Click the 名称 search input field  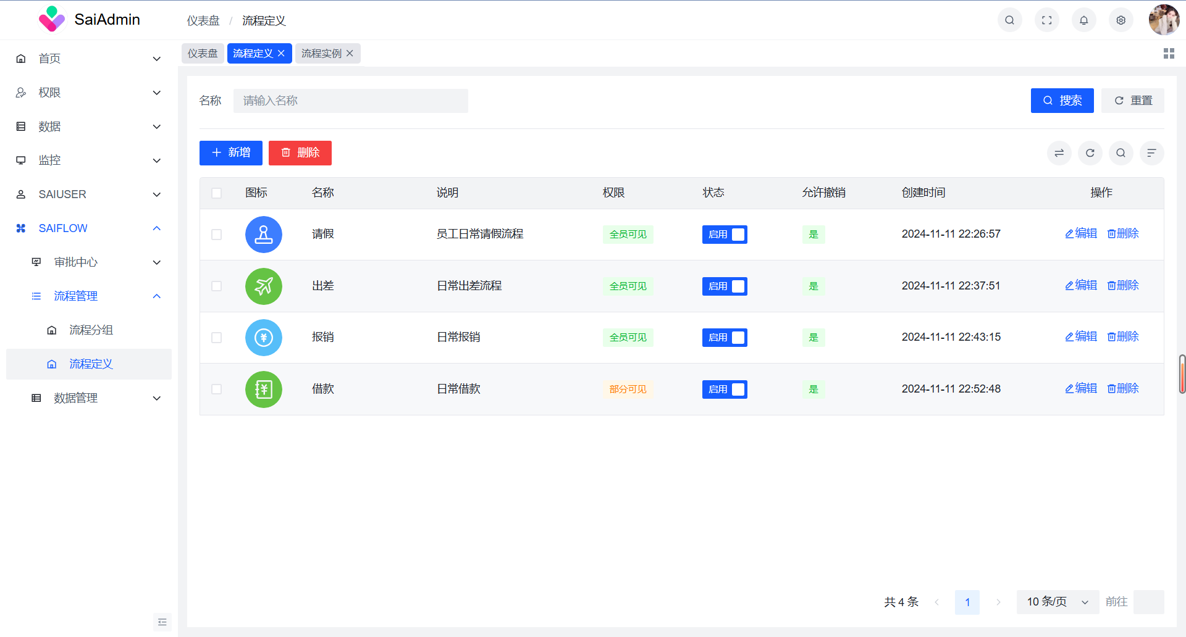350,100
